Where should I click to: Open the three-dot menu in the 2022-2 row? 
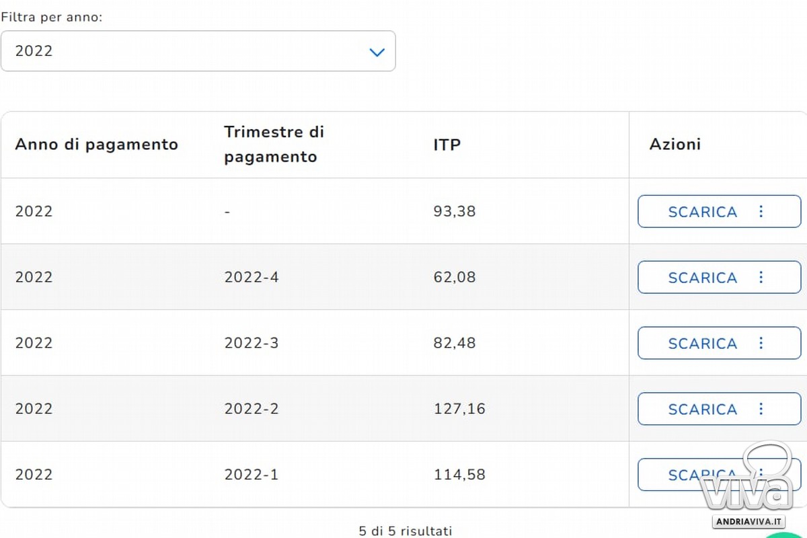coord(761,409)
